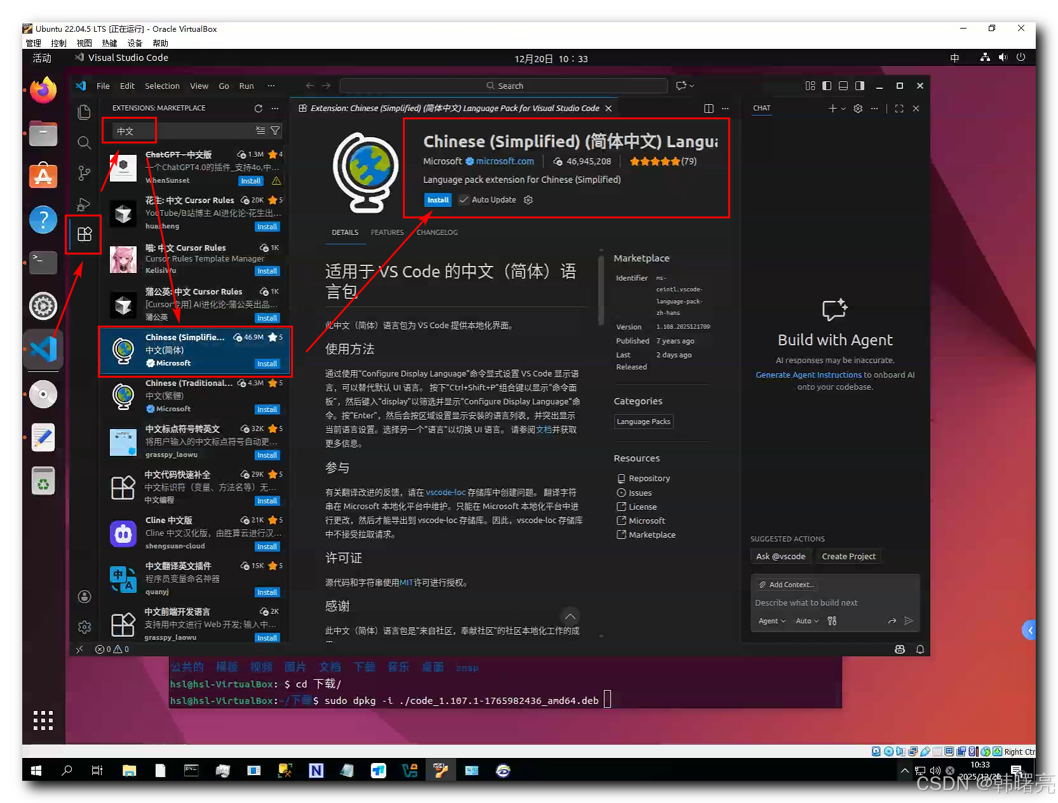Open the Filter Extensions funnel icon

point(275,131)
